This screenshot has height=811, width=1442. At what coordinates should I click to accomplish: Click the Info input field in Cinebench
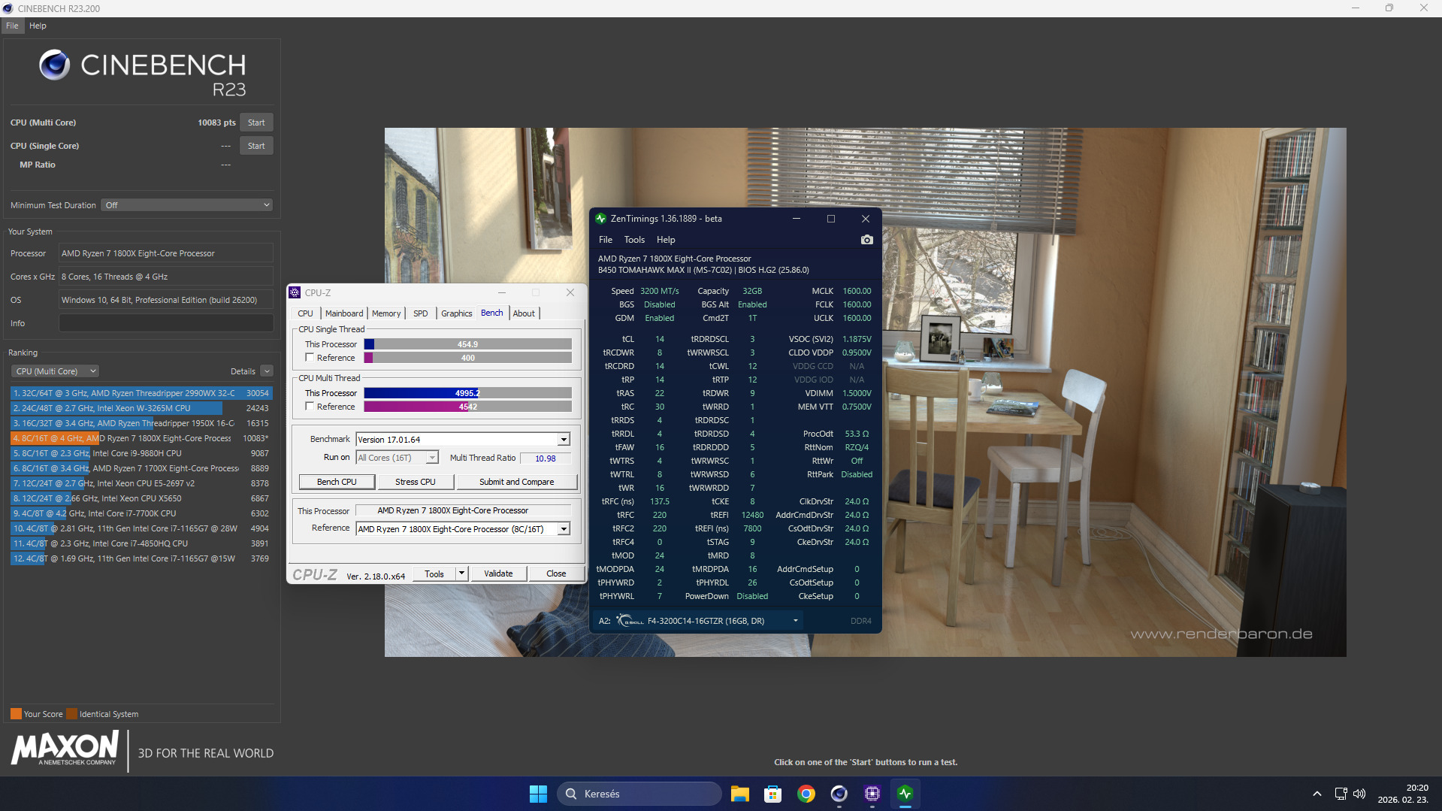coord(166,323)
